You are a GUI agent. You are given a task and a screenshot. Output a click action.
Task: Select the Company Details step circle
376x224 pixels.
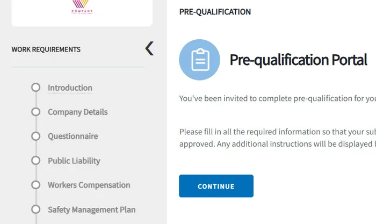click(x=36, y=112)
